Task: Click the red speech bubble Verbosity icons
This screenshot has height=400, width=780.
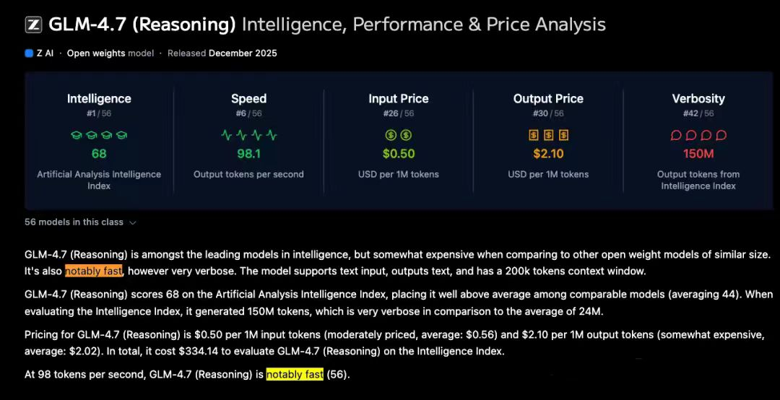Action: pyautogui.click(x=698, y=135)
